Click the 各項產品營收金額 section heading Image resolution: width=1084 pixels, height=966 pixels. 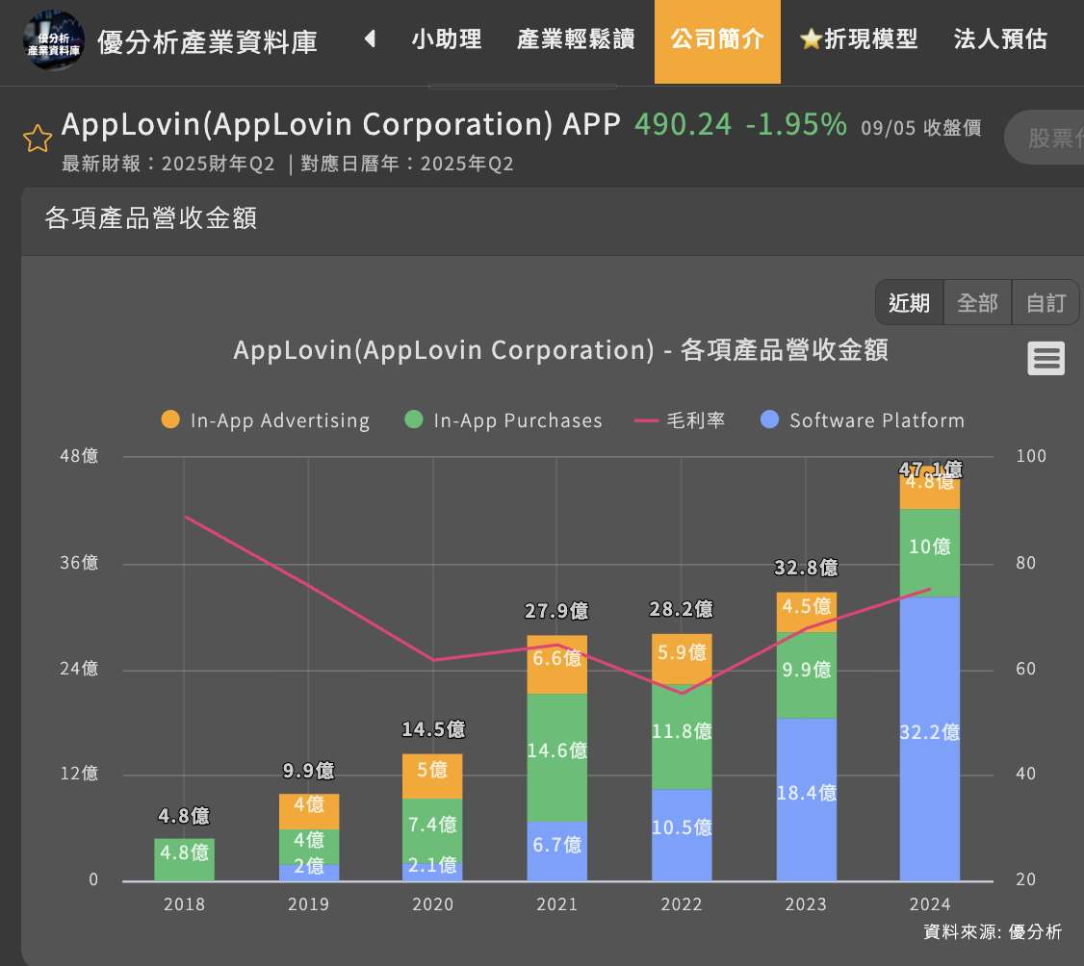pos(151,217)
